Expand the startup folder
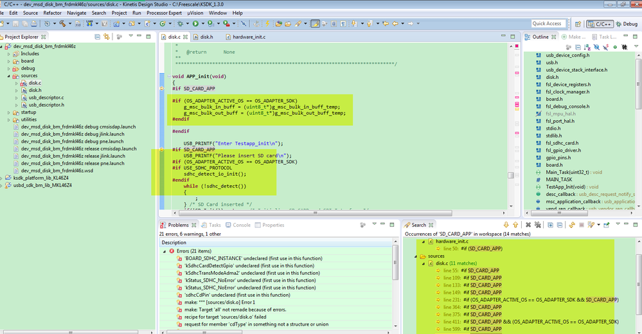This screenshot has height=334, width=642. (x=9, y=112)
